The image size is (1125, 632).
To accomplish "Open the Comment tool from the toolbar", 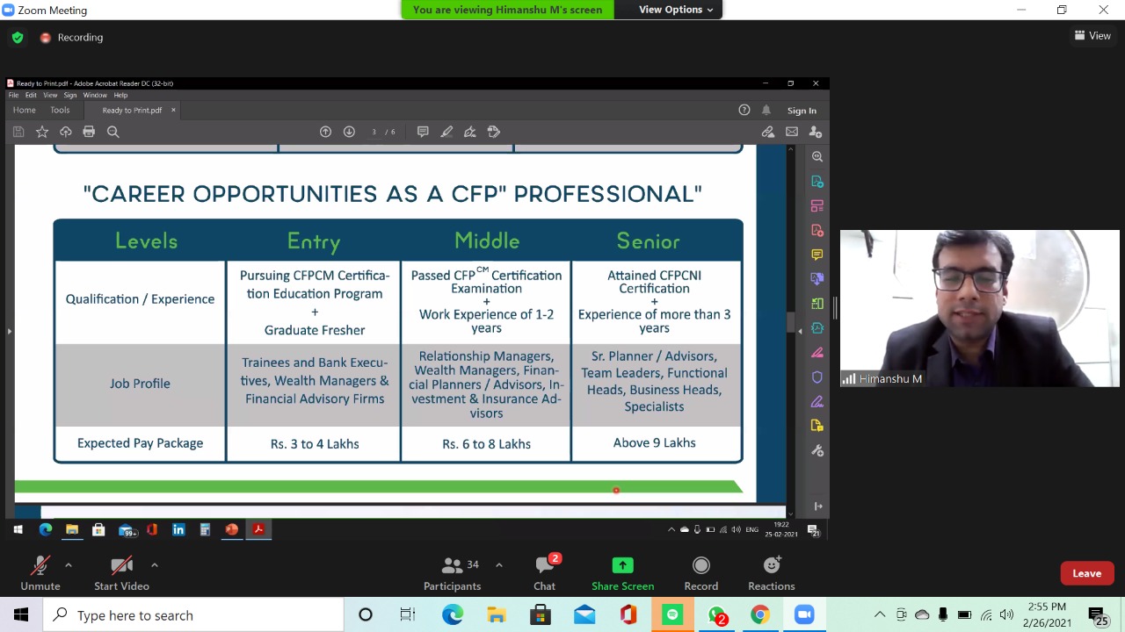I will 423,132.
